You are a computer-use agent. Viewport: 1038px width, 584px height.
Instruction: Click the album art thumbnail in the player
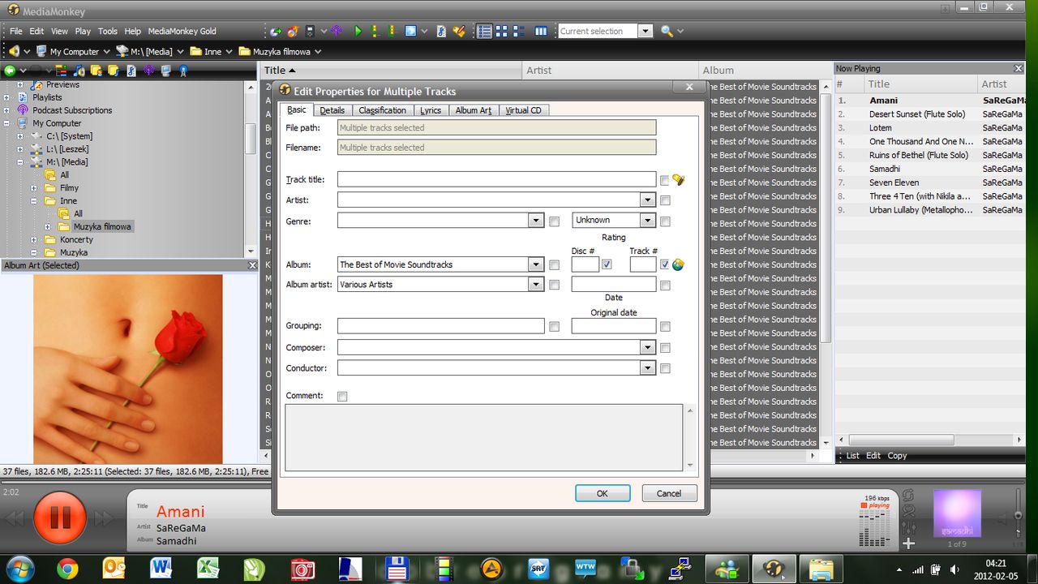(958, 513)
